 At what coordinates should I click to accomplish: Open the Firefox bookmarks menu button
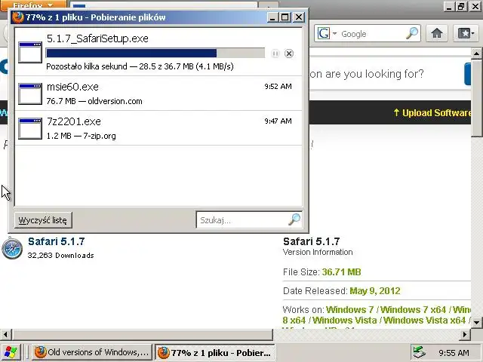point(466,33)
